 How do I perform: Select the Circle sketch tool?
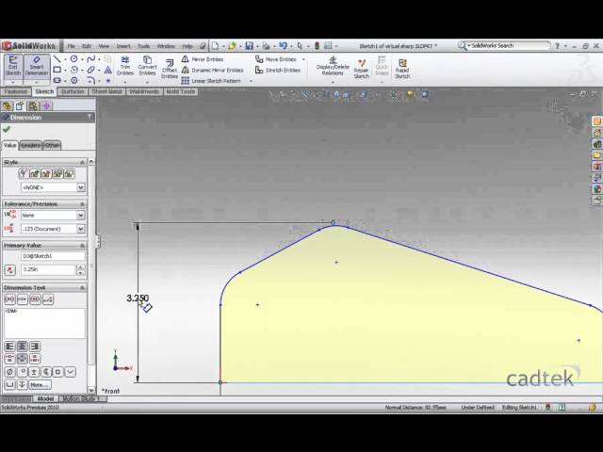73,58
